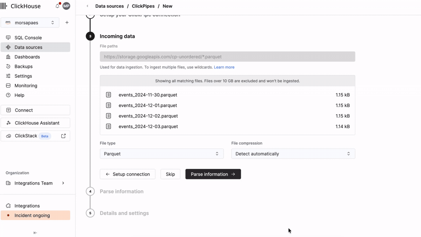The image size is (421, 237).
Task: Select events_2024-12-03.parquet in the file list
Action: click(148, 126)
